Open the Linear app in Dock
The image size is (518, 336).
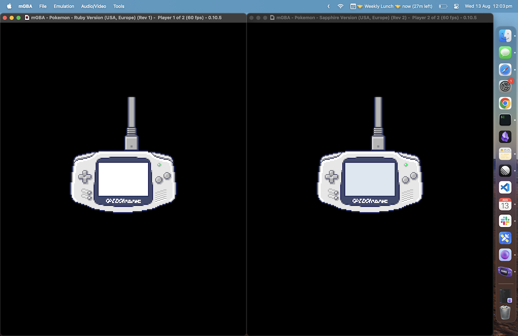click(505, 171)
